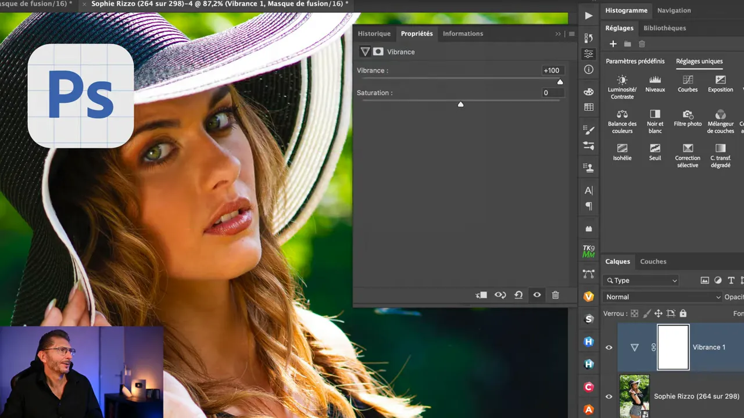This screenshot has width=744, height=418.
Task: Click the Niveaux adjustment icon
Action: (x=655, y=80)
